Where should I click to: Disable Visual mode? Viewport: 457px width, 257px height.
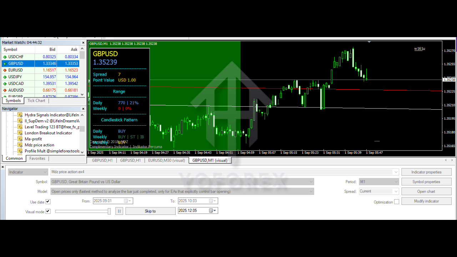pos(48,211)
